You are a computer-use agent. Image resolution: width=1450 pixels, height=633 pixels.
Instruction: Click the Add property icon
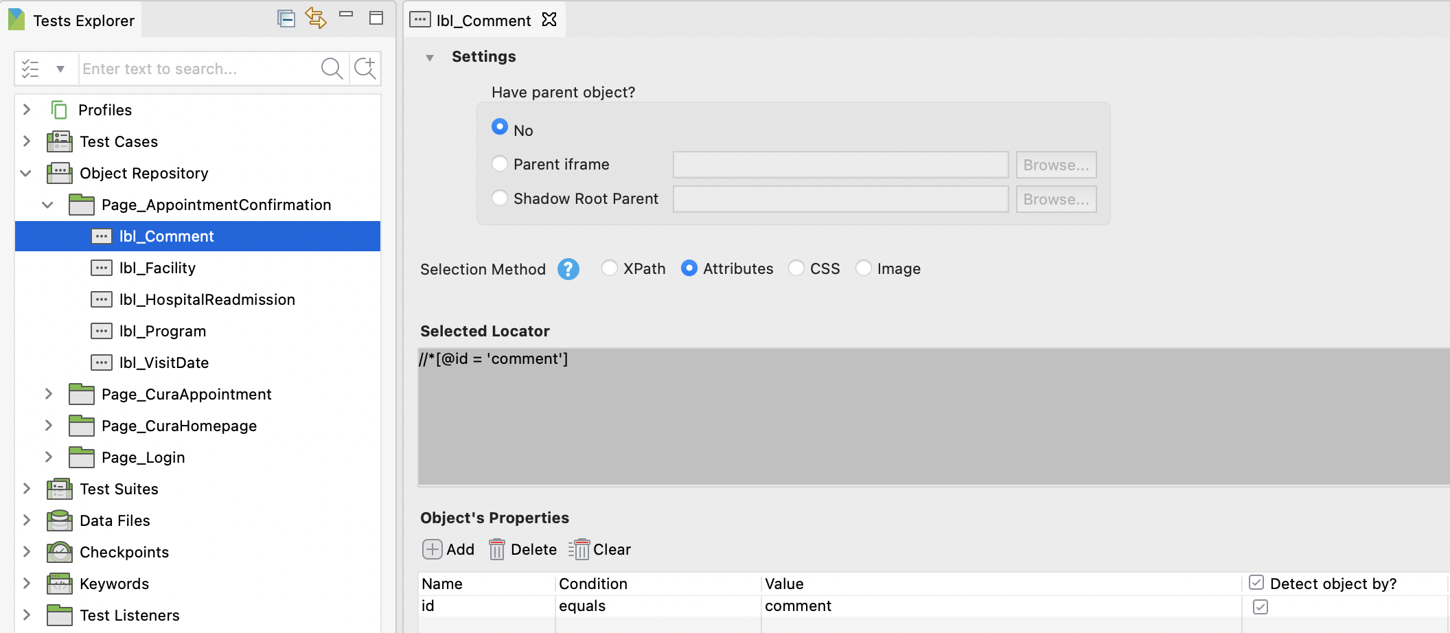(x=432, y=549)
